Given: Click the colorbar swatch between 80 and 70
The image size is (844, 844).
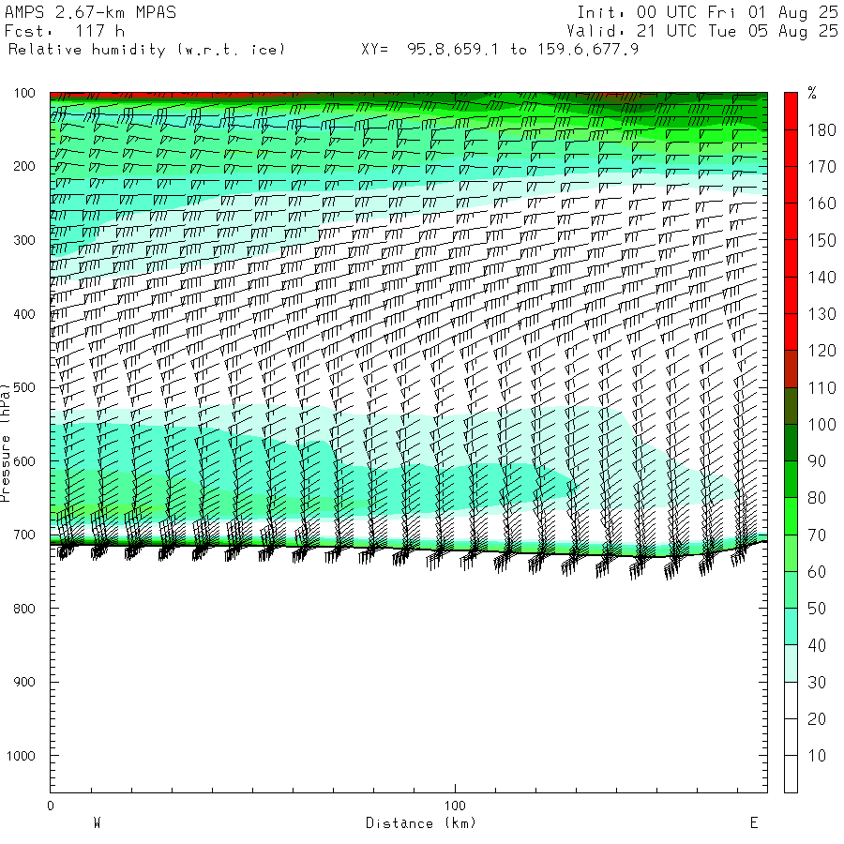Looking at the screenshot, I should point(791,516).
